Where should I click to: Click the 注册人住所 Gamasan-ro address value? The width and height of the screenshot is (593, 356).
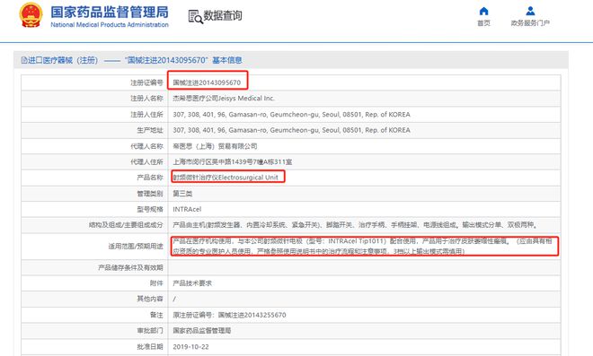pyautogui.click(x=291, y=114)
